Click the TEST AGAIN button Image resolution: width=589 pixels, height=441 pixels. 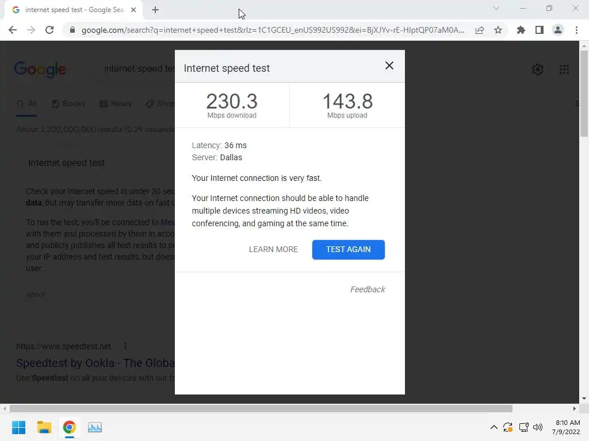pyautogui.click(x=348, y=249)
